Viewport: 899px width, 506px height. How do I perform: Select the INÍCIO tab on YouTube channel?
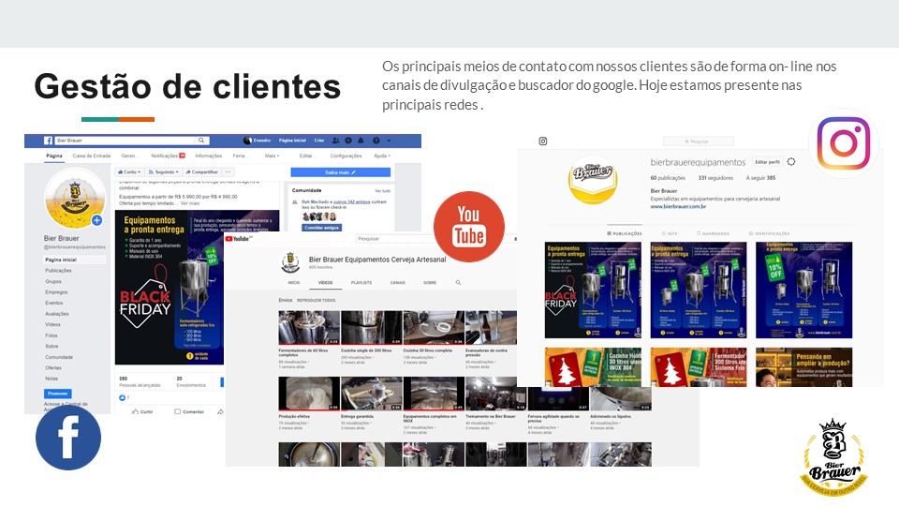tap(294, 282)
